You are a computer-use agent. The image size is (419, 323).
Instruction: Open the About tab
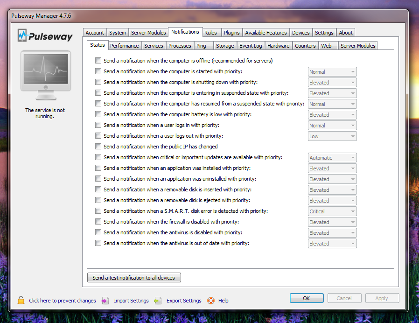(x=346, y=33)
